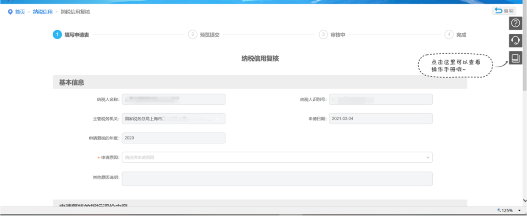Open the help question mark icon

pyautogui.click(x=515, y=23)
